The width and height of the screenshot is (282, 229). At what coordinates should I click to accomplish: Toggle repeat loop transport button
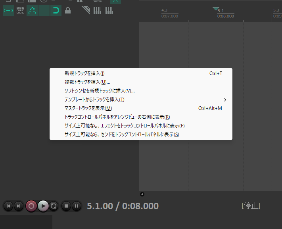pos(54,206)
